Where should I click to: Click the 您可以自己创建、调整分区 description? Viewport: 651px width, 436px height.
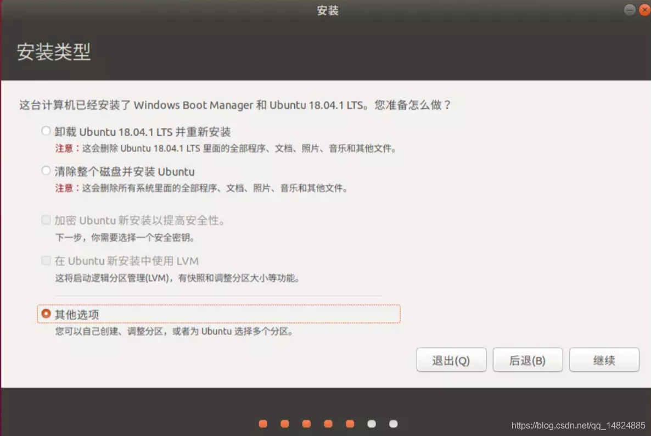click(x=174, y=331)
